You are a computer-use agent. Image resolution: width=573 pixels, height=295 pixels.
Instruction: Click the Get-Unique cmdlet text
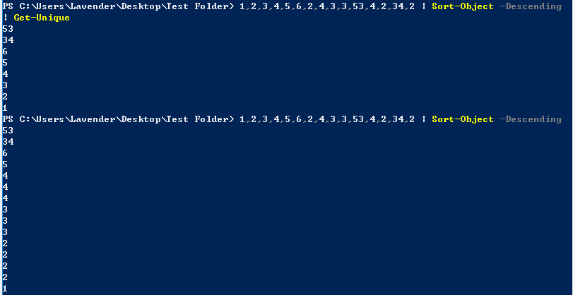(x=42, y=18)
